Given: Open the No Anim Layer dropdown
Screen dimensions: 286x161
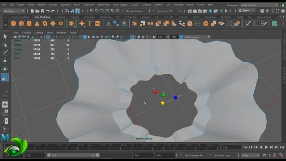Looking at the screenshot, I should tap(223, 155).
